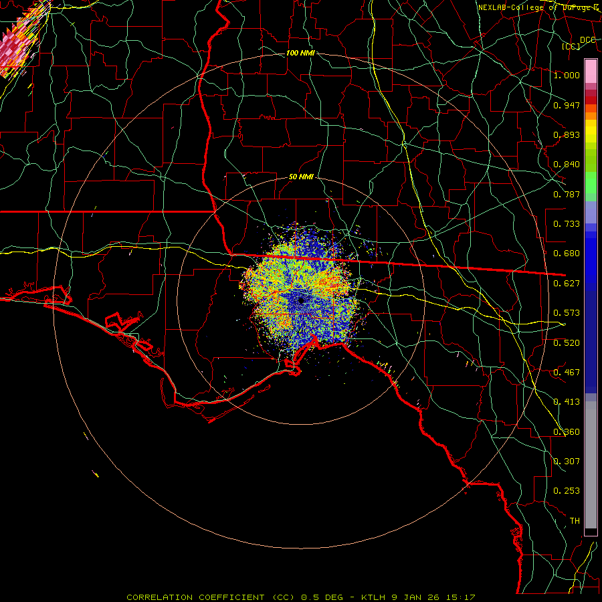Image resolution: width=602 pixels, height=602 pixels.
Task: Select the 0.787 scale label
Action: 567,194
